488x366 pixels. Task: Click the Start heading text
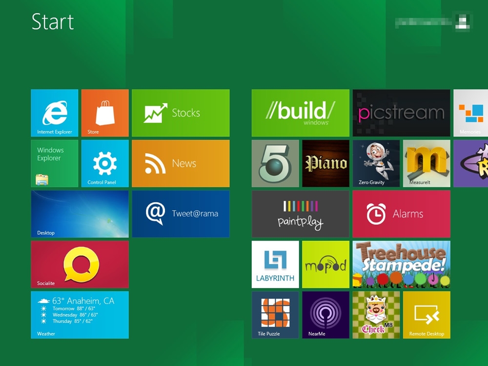coord(53,22)
